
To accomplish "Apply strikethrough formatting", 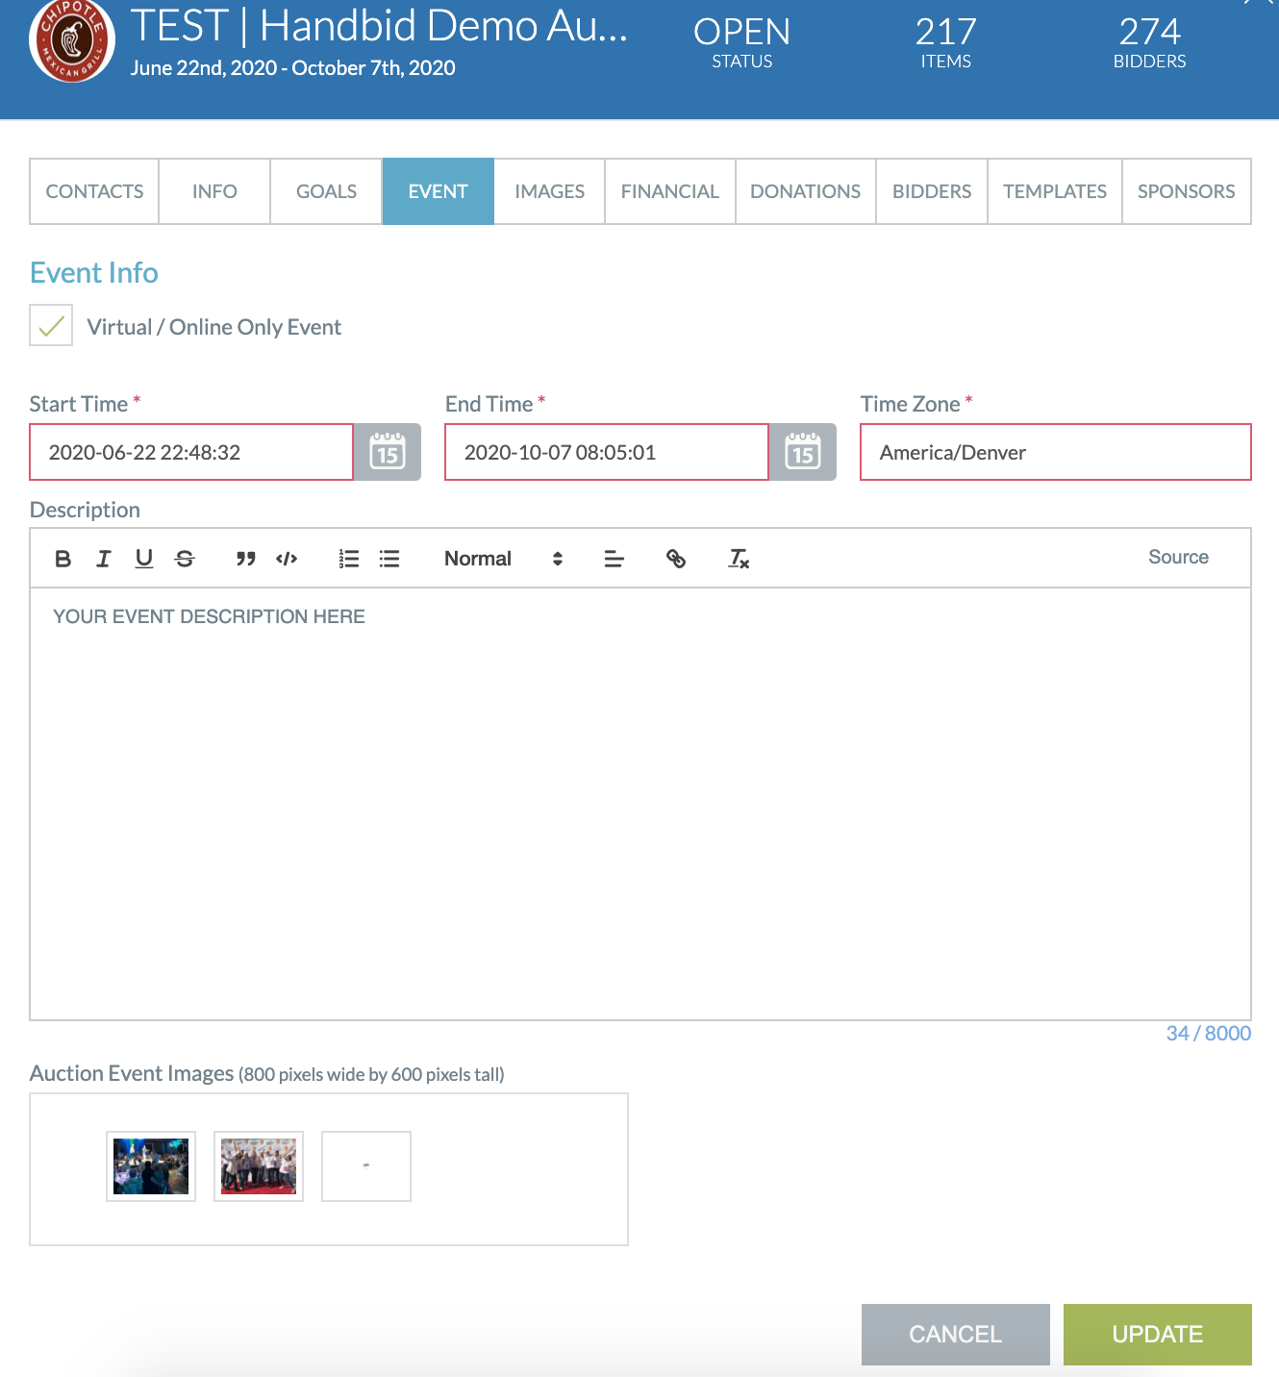I will point(185,558).
